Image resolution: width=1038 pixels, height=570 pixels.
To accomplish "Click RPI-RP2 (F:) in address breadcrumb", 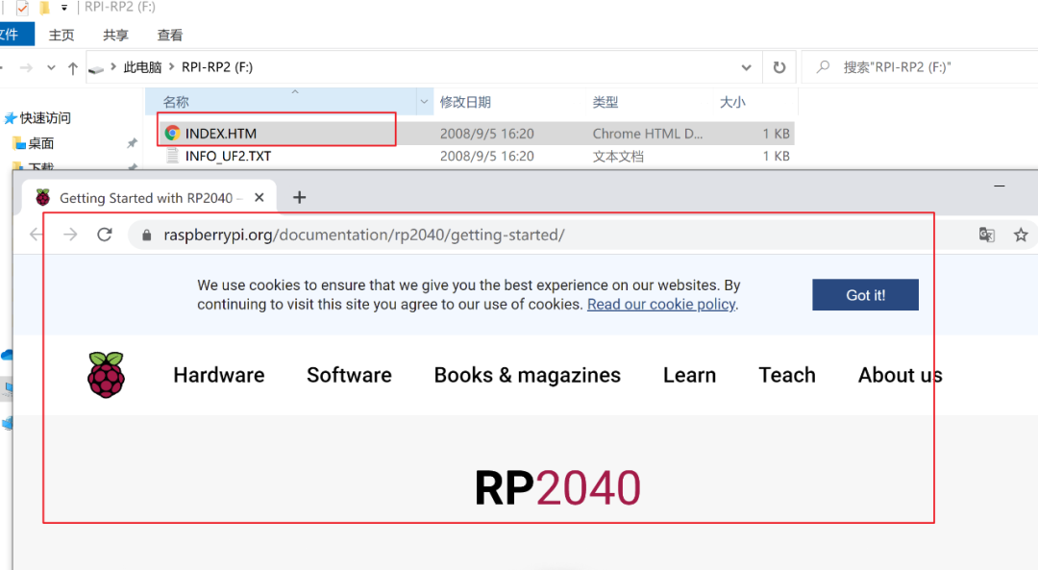I will click(x=217, y=67).
